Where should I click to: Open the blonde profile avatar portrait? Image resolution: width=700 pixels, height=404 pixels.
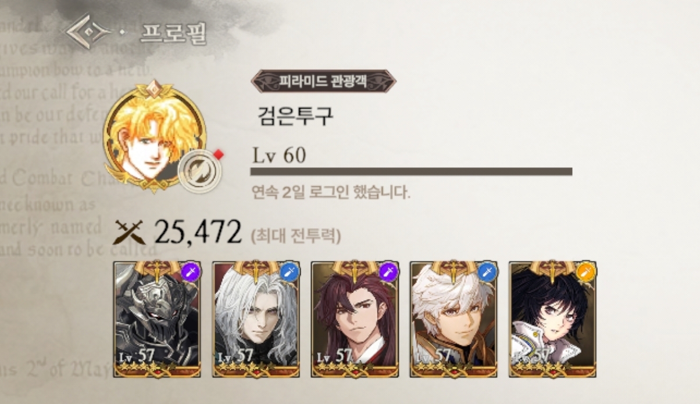pyautogui.click(x=155, y=137)
